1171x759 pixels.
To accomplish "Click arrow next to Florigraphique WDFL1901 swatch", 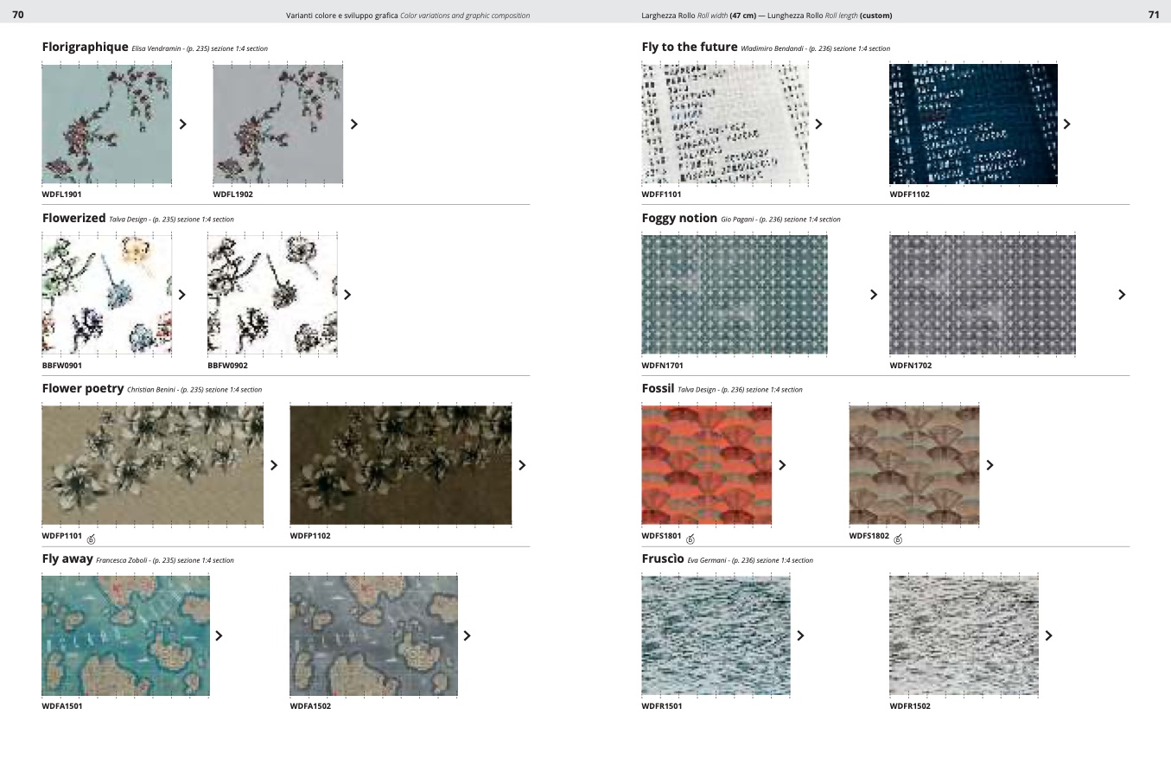I will [182, 124].
